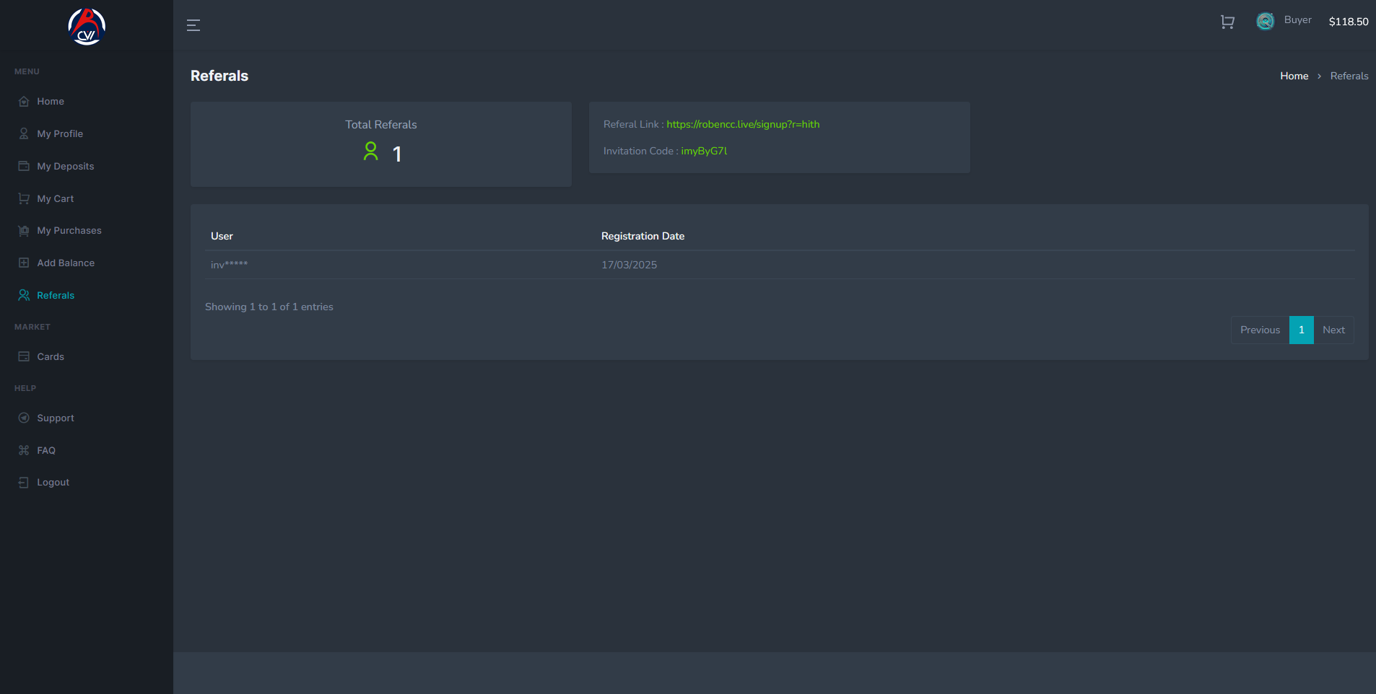1376x694 pixels.
Task: Open the Support menu label
Action: (x=56, y=418)
